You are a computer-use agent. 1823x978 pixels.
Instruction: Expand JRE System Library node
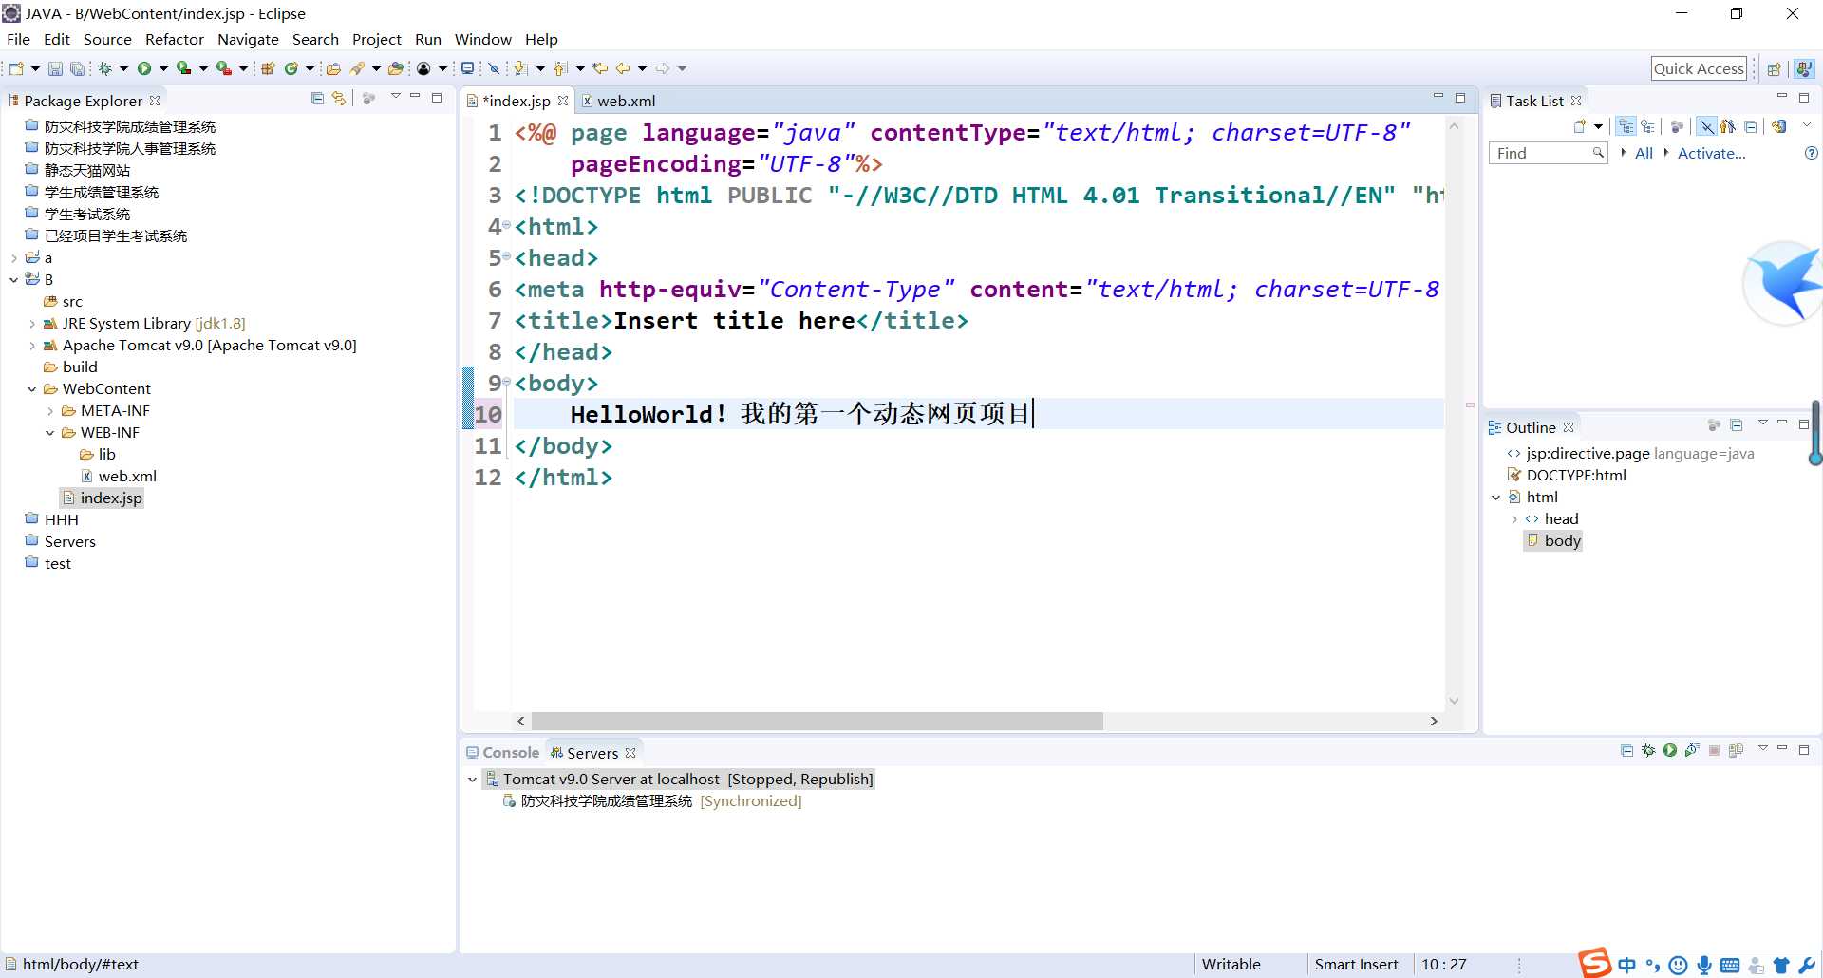[32, 324]
